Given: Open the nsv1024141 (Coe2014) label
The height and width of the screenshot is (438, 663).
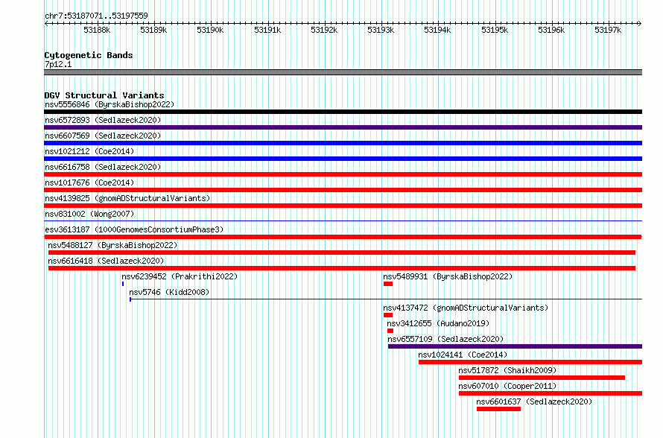Looking at the screenshot, I should (463, 355).
